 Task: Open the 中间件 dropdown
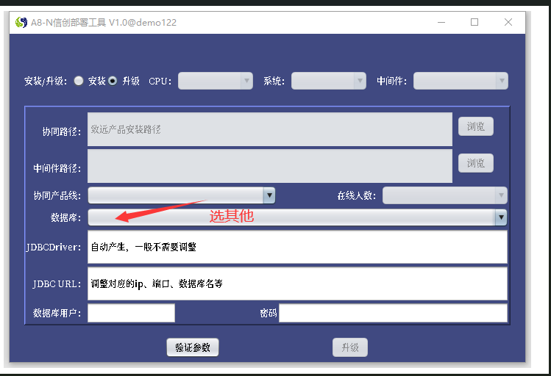pyautogui.click(x=461, y=81)
